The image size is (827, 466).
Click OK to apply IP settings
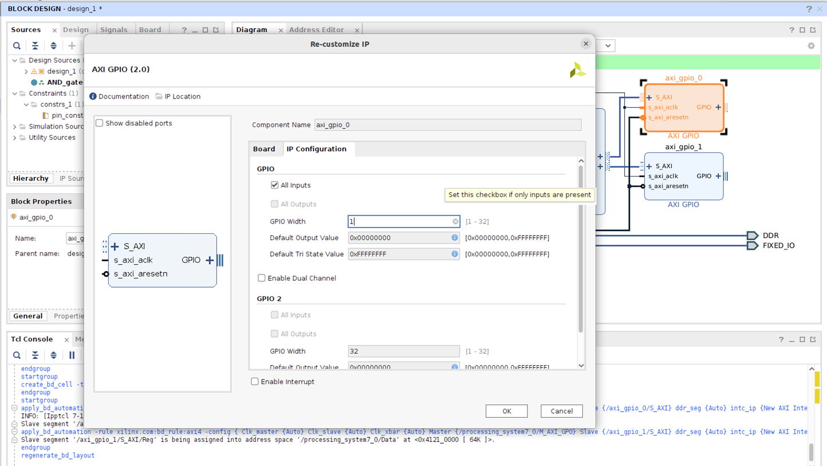pyautogui.click(x=507, y=411)
